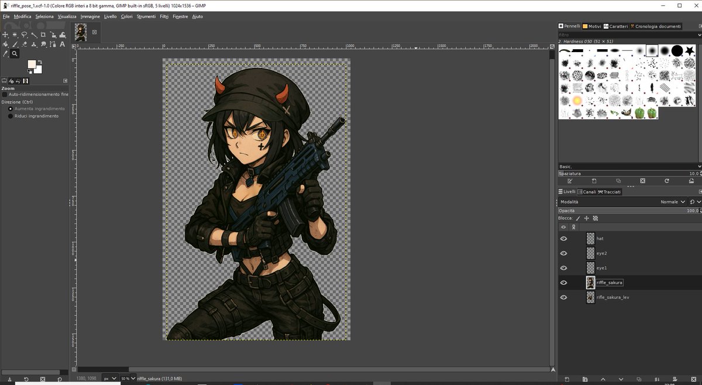Create a new layer in the Livelli panel
This screenshot has height=385, width=702.
click(567, 379)
